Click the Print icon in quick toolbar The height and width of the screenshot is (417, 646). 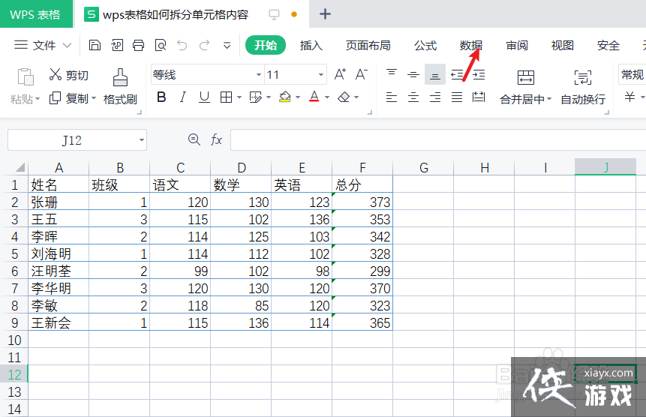138,45
